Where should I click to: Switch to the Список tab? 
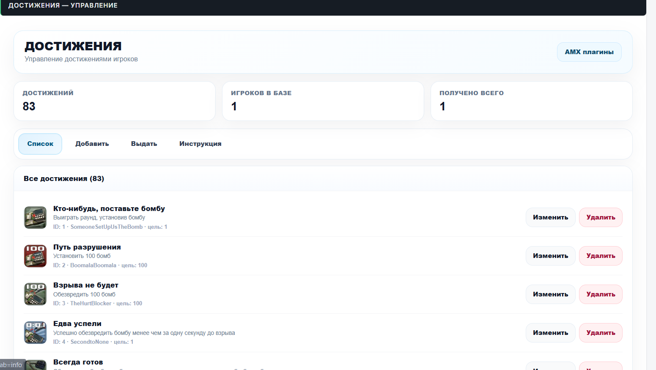40,144
